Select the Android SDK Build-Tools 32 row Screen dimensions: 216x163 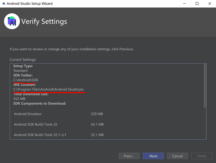tap(36, 124)
